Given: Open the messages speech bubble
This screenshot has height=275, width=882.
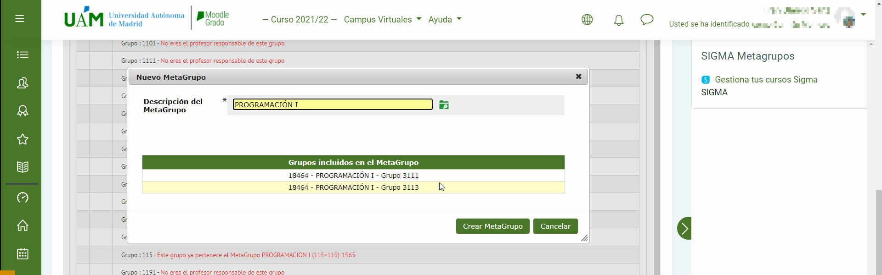Looking at the screenshot, I should click(x=647, y=20).
